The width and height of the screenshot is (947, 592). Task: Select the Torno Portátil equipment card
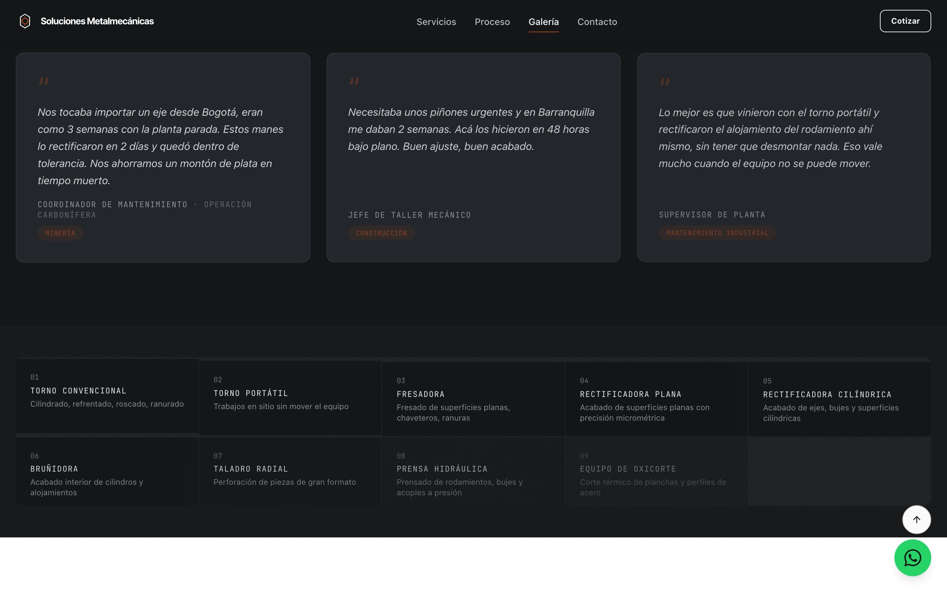click(x=290, y=398)
